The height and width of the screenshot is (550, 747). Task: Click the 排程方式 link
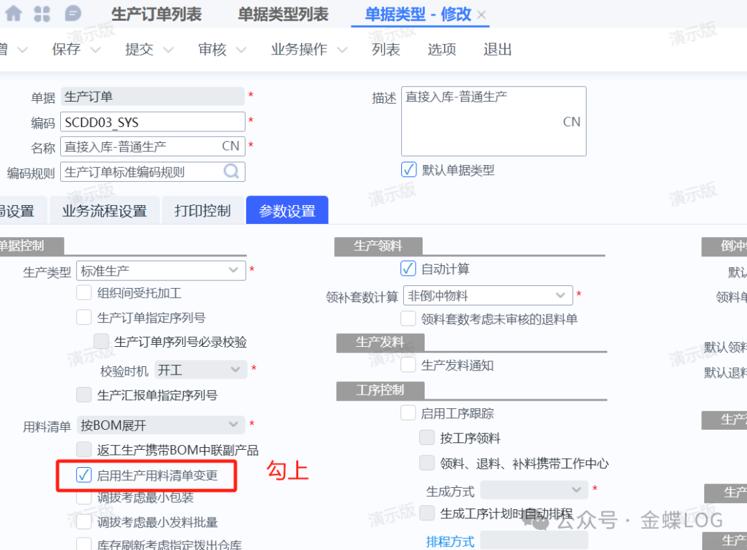[450, 541]
